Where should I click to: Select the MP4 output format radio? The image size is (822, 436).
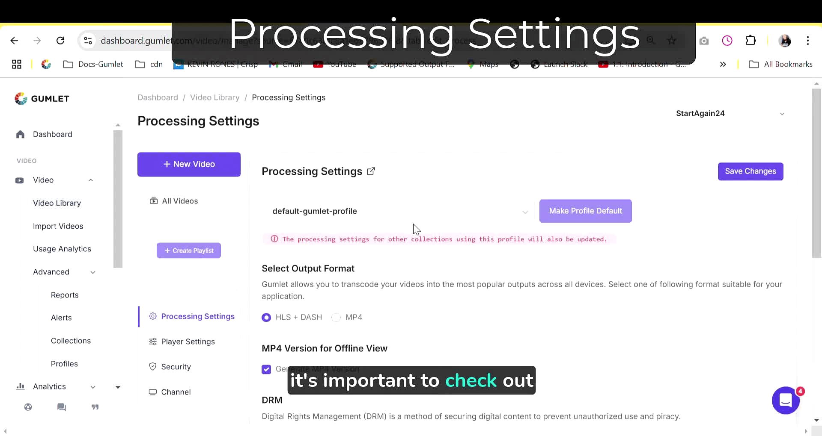tap(336, 317)
